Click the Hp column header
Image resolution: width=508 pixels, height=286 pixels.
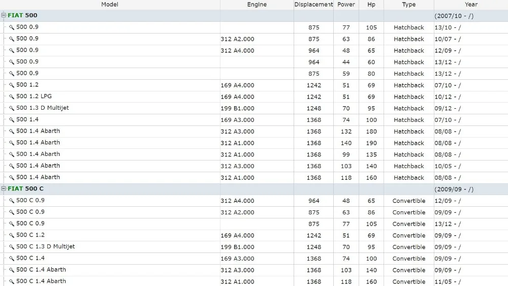pos(371,5)
